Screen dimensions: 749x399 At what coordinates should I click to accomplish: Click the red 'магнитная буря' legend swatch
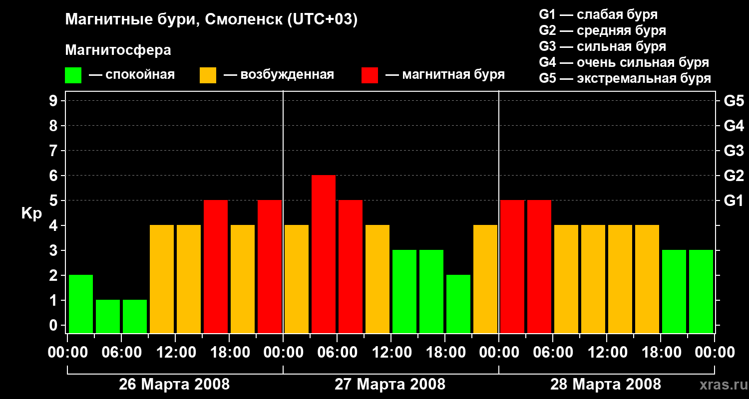370,75
